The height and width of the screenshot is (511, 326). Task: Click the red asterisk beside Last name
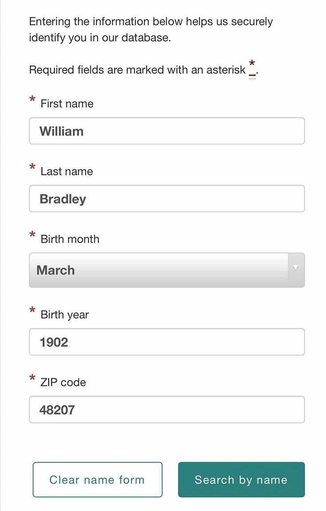(x=32, y=167)
